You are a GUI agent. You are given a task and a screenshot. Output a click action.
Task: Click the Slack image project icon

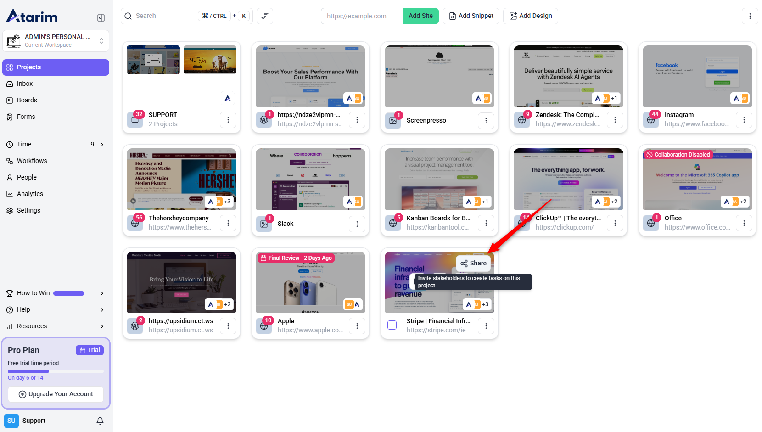click(264, 224)
